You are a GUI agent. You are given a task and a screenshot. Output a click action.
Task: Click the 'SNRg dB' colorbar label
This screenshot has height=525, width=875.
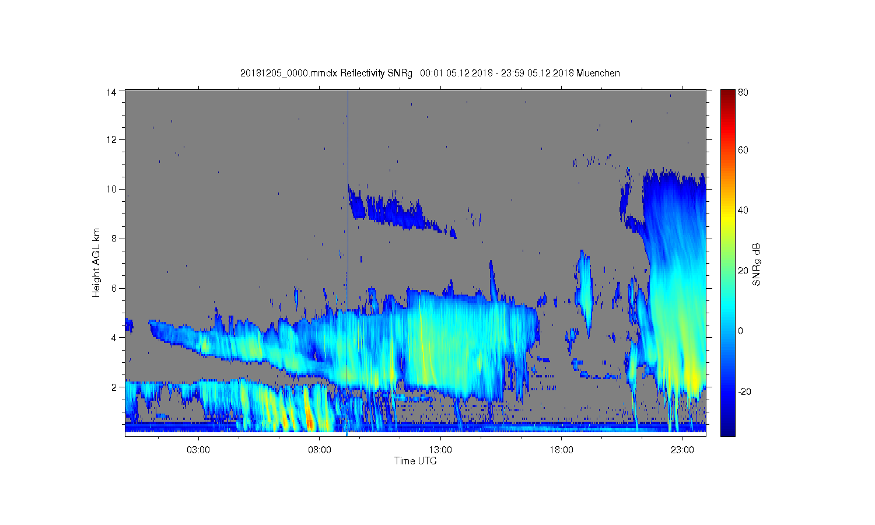coord(757,264)
